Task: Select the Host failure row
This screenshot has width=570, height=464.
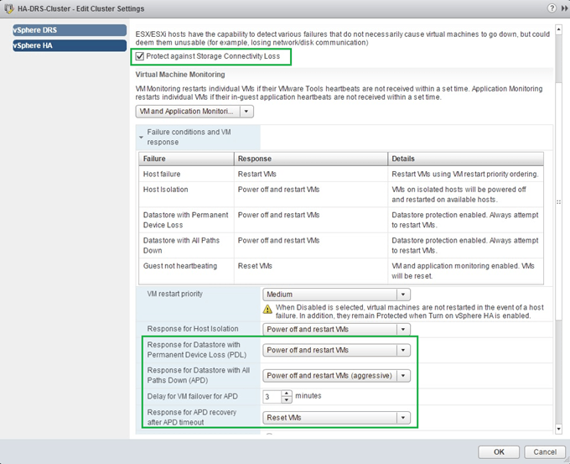Action: coord(341,174)
